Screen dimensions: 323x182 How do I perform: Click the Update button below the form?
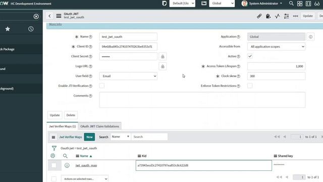[x=55, y=115]
